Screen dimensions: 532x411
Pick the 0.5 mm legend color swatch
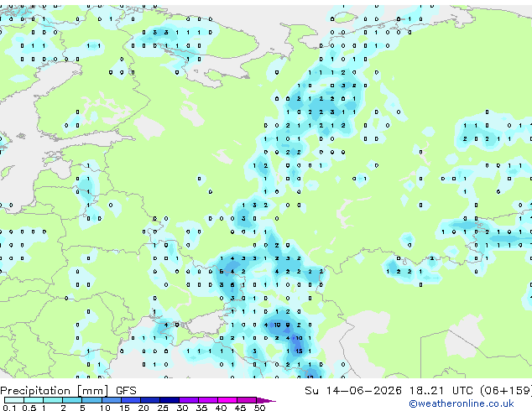[34, 400]
